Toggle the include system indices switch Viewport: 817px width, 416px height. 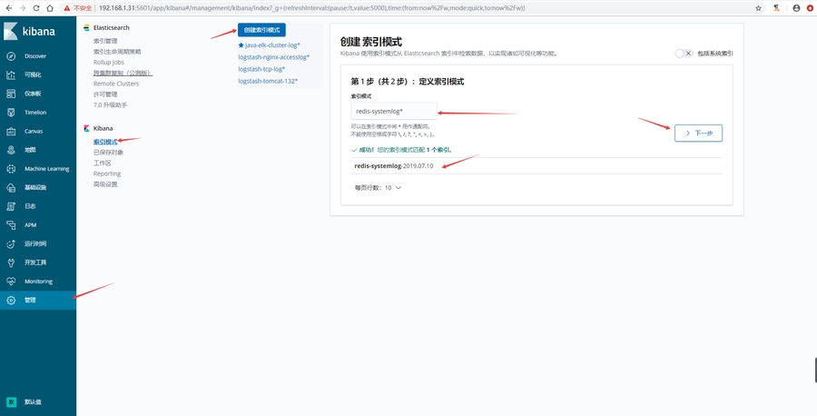[x=684, y=54]
